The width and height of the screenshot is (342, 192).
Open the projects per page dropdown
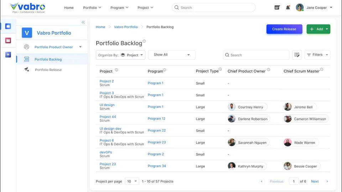click(132, 181)
